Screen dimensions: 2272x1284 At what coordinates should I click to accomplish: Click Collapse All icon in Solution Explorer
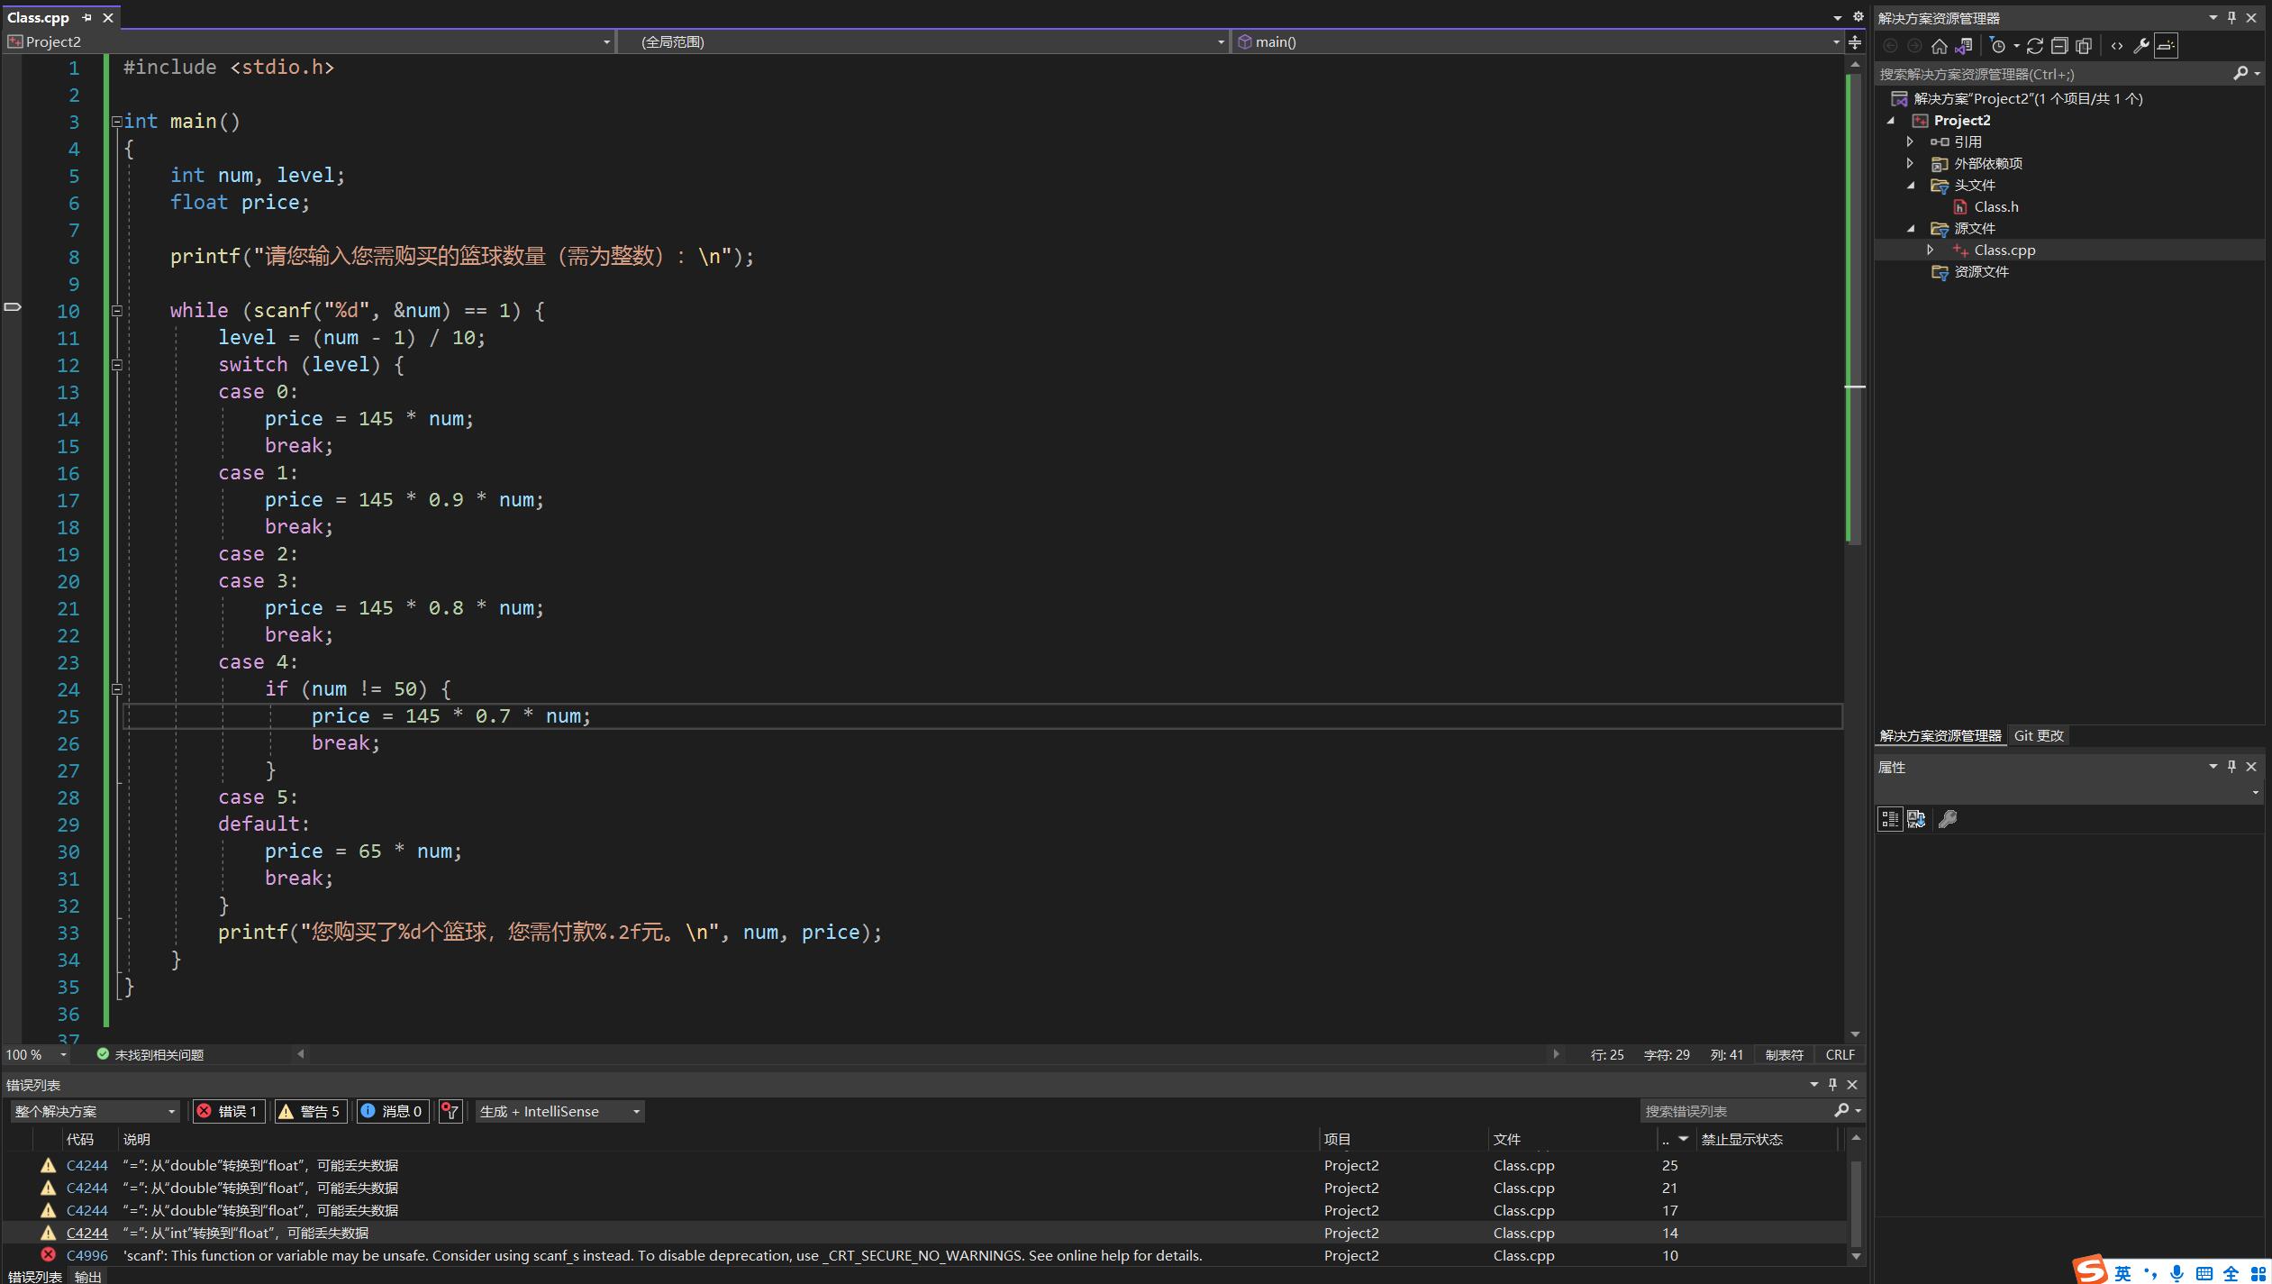pos(2059,46)
